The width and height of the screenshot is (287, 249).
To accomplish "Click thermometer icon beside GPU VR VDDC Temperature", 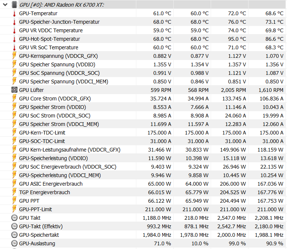I will pyautogui.click(x=14, y=31).
